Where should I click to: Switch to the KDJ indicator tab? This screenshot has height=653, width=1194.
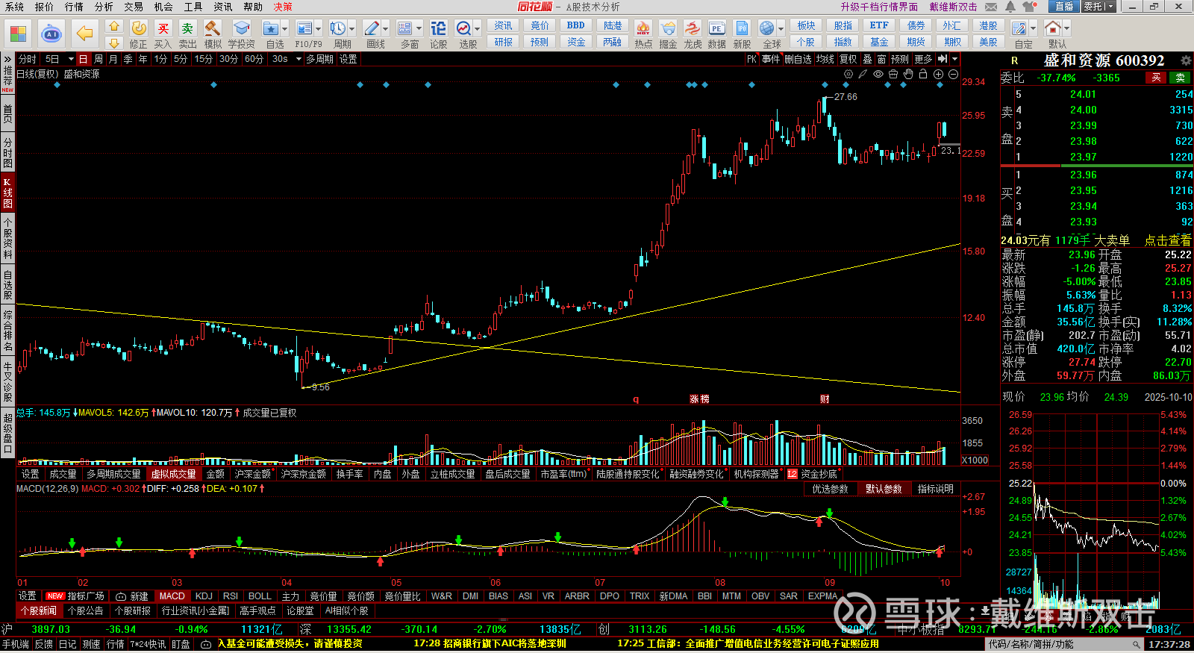pyautogui.click(x=204, y=596)
